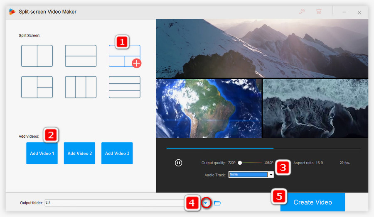Image resolution: width=374 pixels, height=217 pixels.
Task: Select the two-column vertical split layout
Action: [37, 56]
